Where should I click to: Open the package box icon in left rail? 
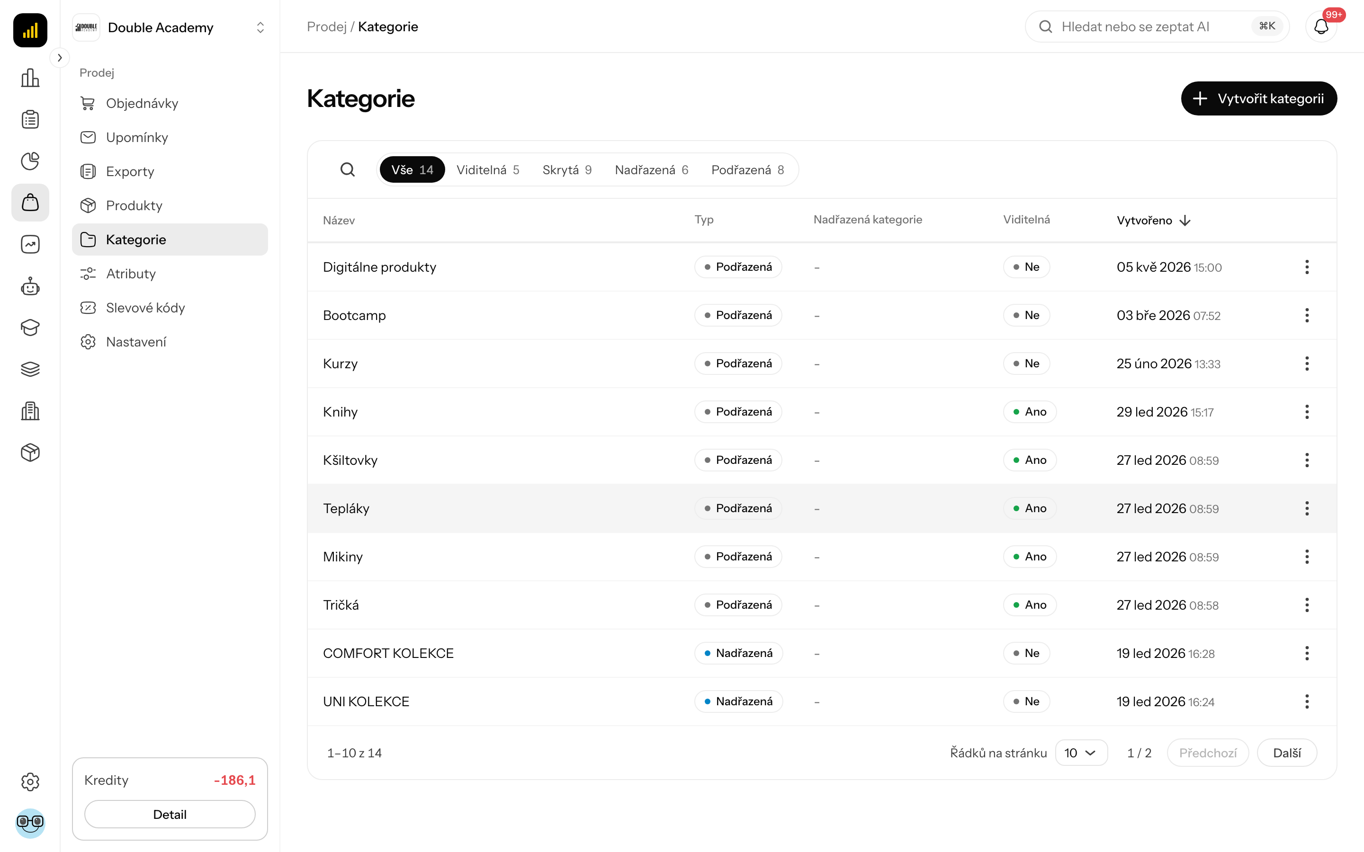pyautogui.click(x=30, y=453)
